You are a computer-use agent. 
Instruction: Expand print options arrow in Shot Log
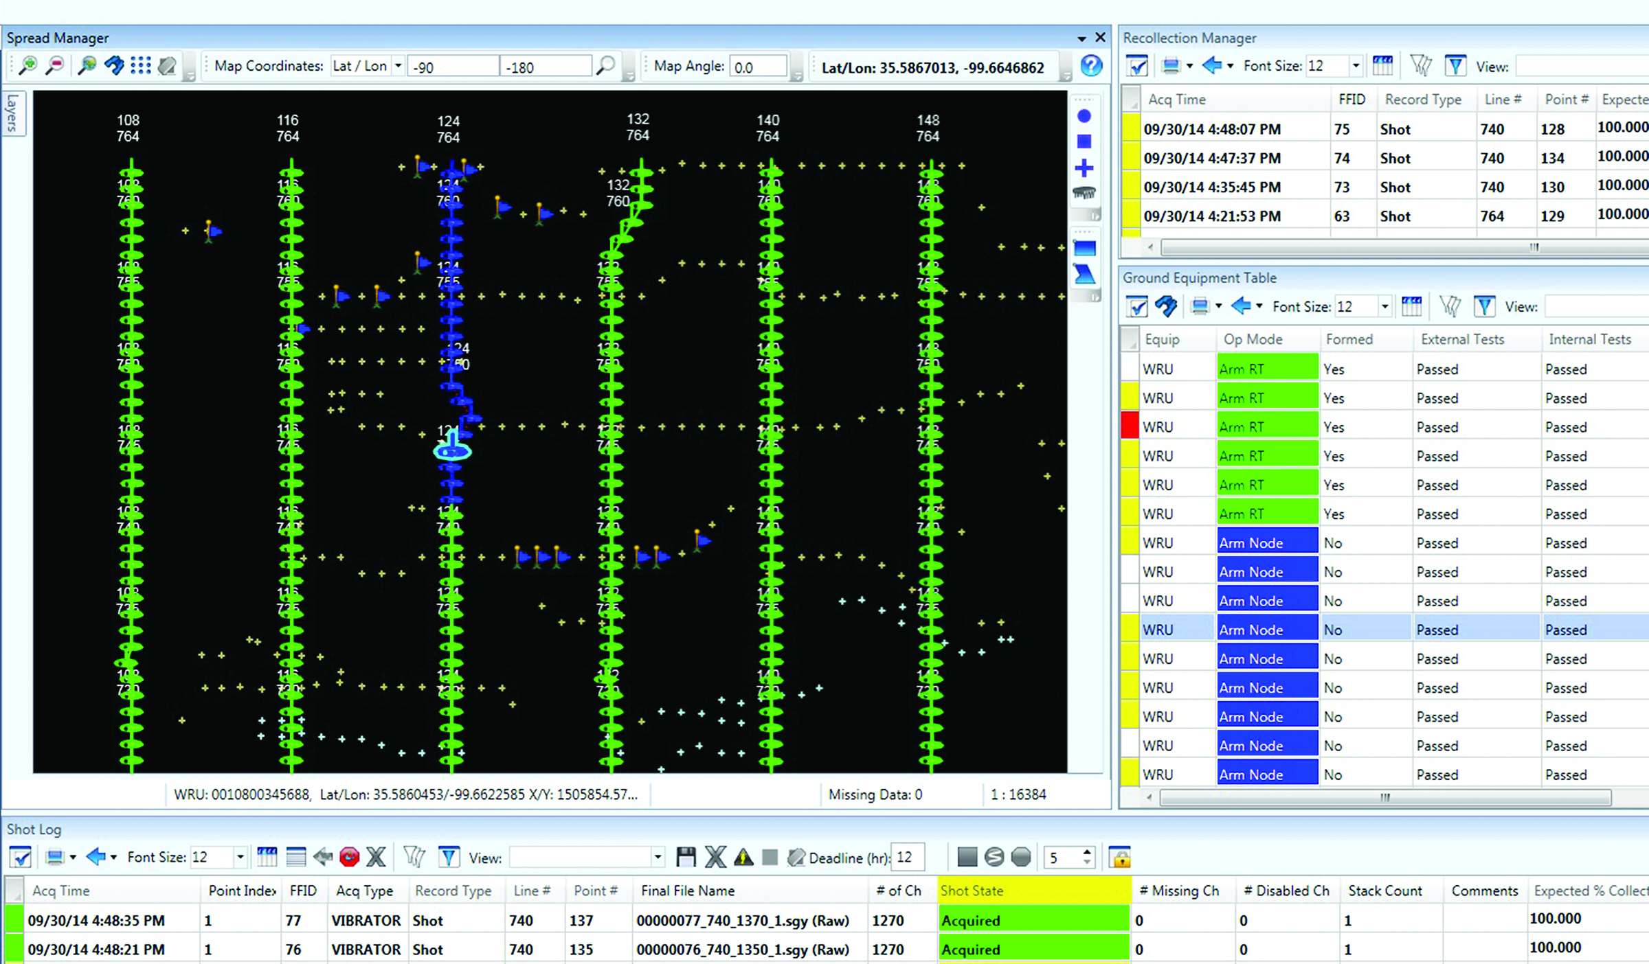[73, 857]
